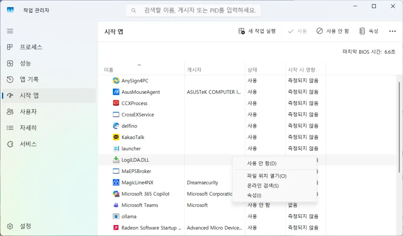This screenshot has height=236, width=403.
Task: Click the Radeon Software Startup icon
Action: point(116,228)
